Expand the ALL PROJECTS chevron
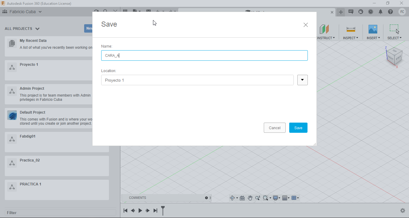The height and width of the screenshot is (218, 409). (37, 29)
